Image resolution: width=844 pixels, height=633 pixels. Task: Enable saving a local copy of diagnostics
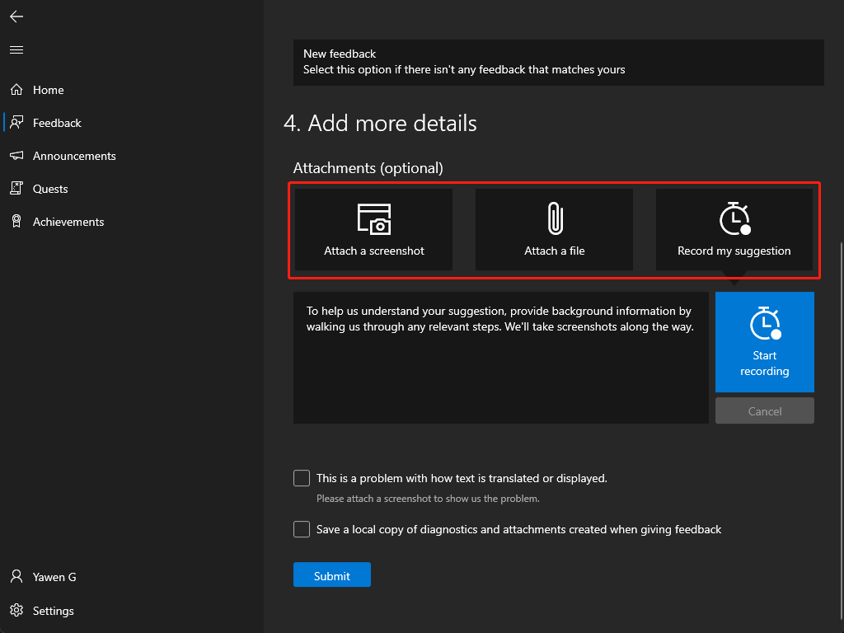click(302, 529)
